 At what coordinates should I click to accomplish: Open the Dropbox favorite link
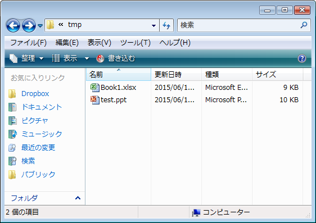[35, 94]
